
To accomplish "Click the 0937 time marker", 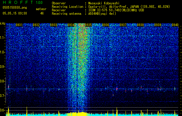I will tap(123, 25).
